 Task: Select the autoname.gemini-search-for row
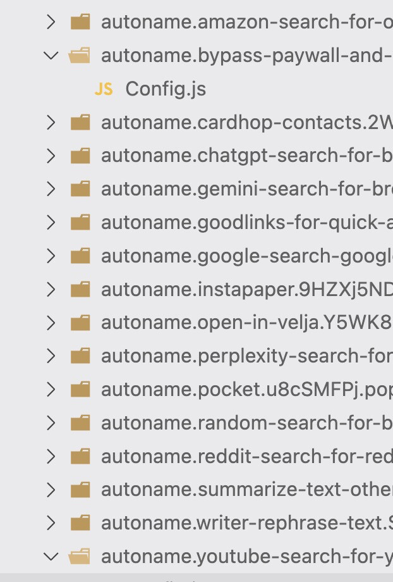click(196, 189)
